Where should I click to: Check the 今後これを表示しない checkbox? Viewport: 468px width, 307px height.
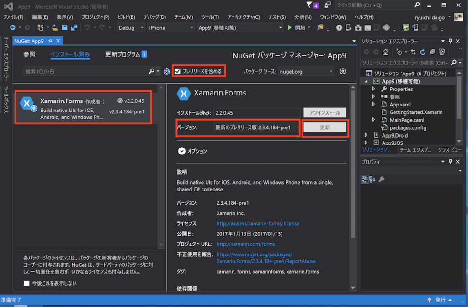tap(27, 283)
